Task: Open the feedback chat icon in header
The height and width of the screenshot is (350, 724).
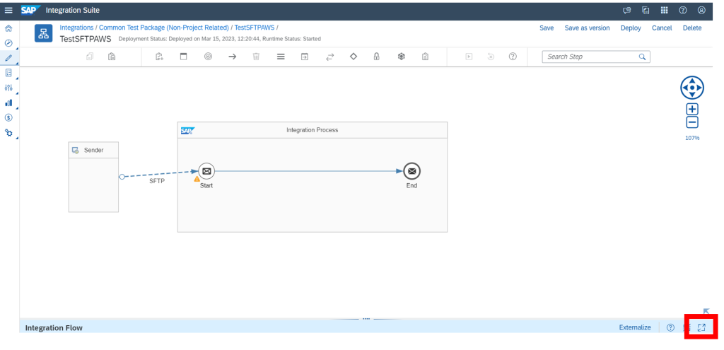Action: point(626,10)
